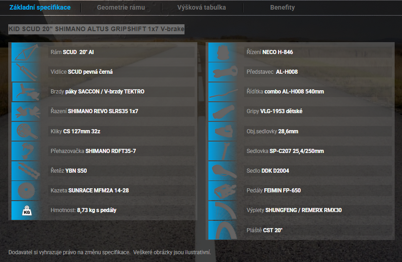Screen dimensions: 402x262
Task: Click the Rám SCUD 20" Al row
Action: 121,52
